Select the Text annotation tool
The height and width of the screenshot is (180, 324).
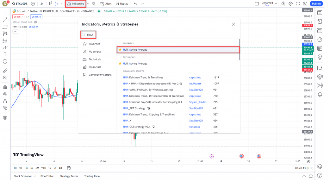click(x=5, y=54)
